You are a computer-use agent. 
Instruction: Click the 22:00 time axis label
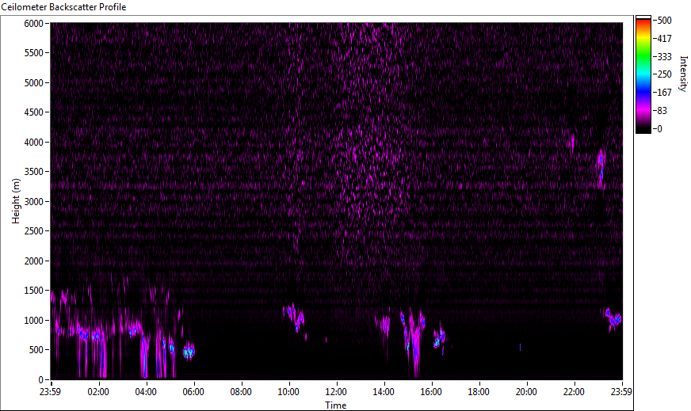(574, 392)
